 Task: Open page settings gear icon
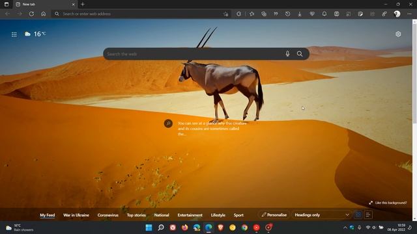point(398,34)
